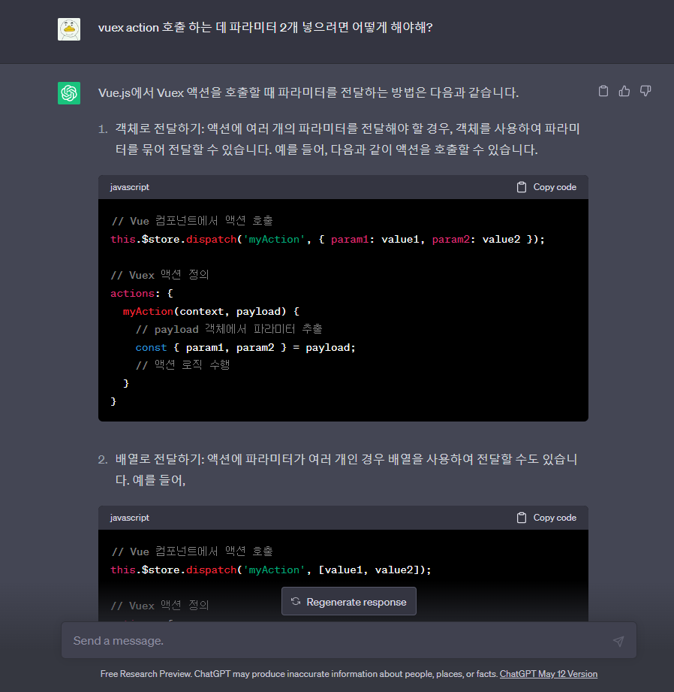Click the line 'const { param1, param2 } = payload;'
The height and width of the screenshot is (692, 674).
click(245, 348)
